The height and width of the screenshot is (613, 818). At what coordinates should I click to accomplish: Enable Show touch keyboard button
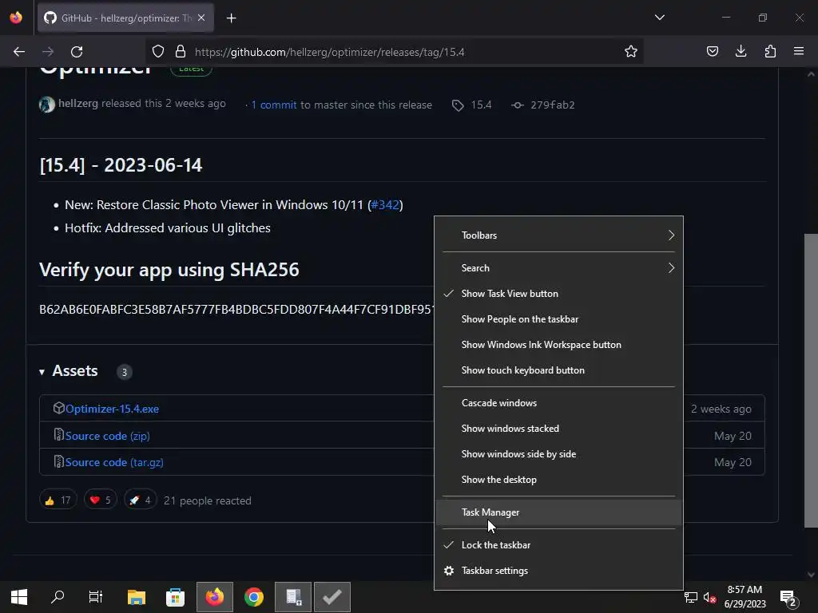pyautogui.click(x=558, y=370)
